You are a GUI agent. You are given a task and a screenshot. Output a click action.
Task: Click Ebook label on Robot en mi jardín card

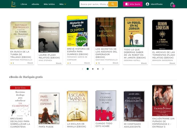(x=144, y=63)
